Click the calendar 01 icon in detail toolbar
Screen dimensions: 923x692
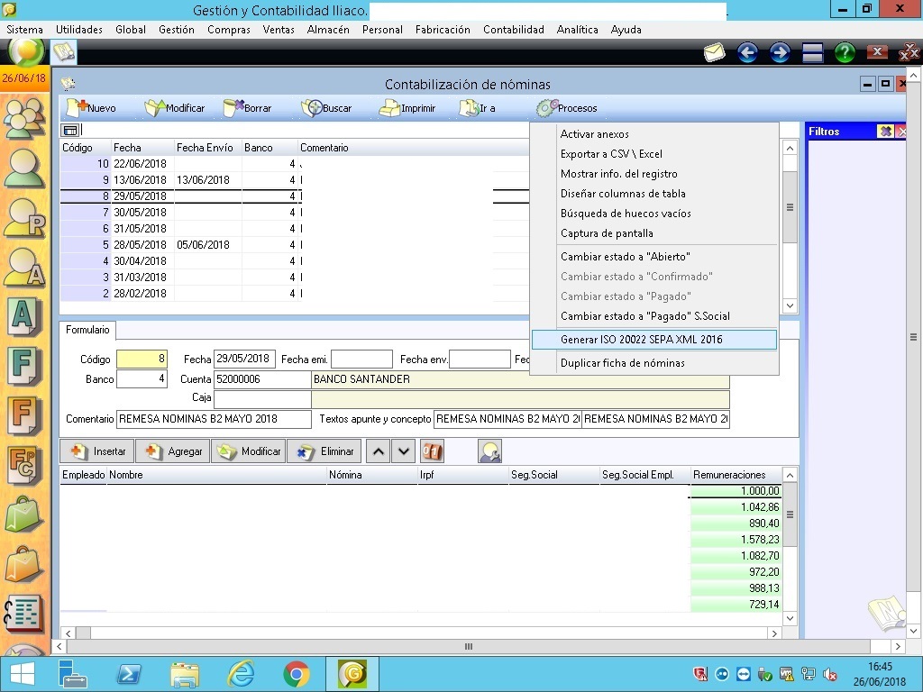(432, 451)
